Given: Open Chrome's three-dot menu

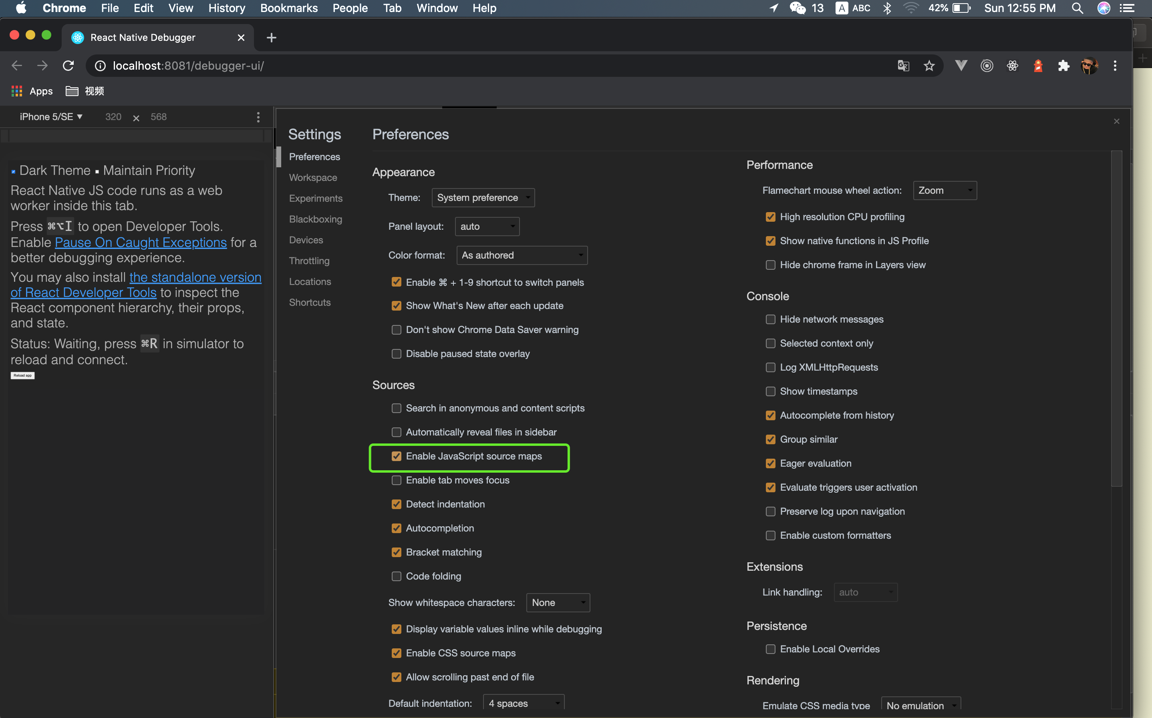Looking at the screenshot, I should (1115, 66).
